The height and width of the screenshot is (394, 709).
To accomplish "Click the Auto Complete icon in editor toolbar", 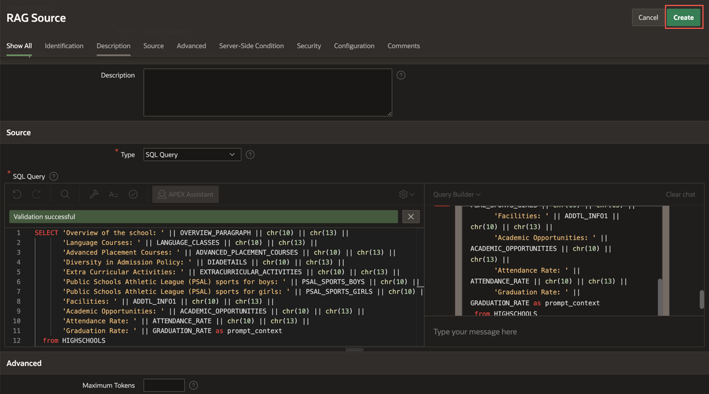I will [x=114, y=195].
